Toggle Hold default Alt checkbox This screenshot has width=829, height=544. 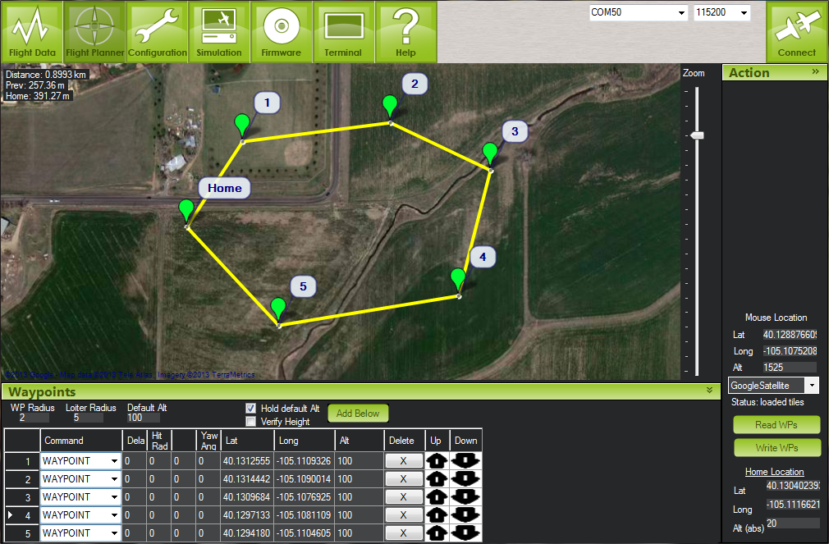point(251,408)
